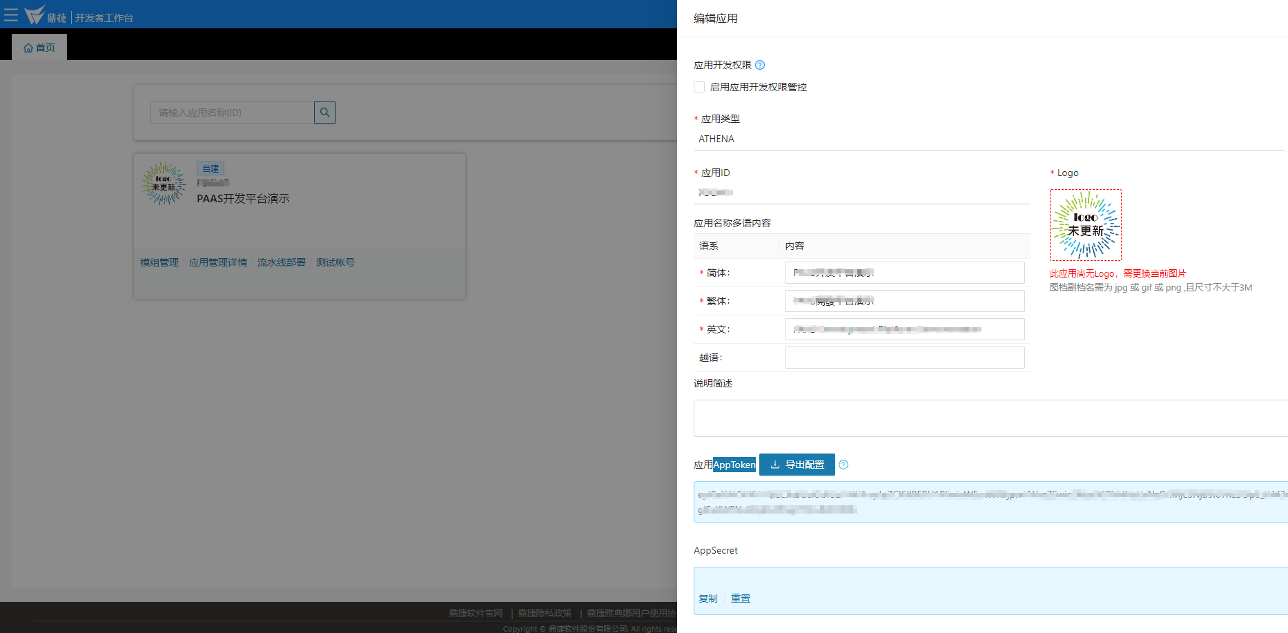Click the Logo upload image

point(1086,225)
